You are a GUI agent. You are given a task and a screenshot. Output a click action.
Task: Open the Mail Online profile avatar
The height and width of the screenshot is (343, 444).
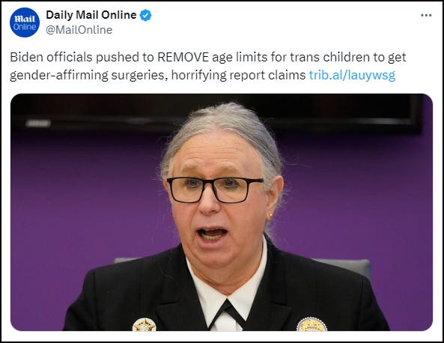pos(25,22)
